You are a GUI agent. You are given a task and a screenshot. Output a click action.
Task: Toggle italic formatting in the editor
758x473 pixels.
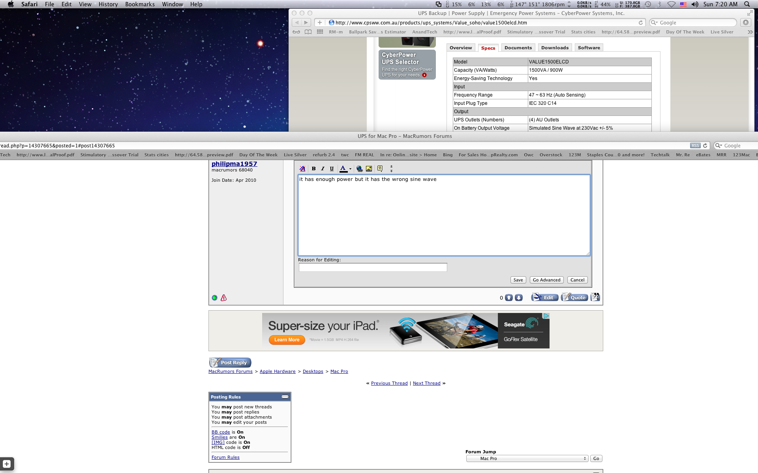tap(323, 169)
